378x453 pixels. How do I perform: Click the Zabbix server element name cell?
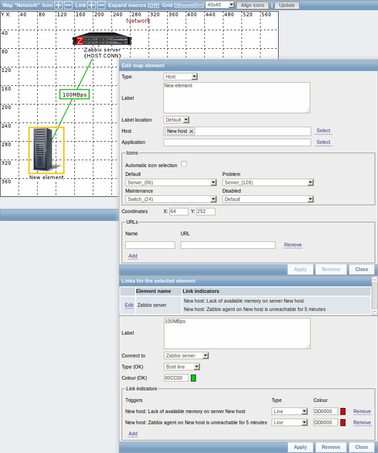158,305
